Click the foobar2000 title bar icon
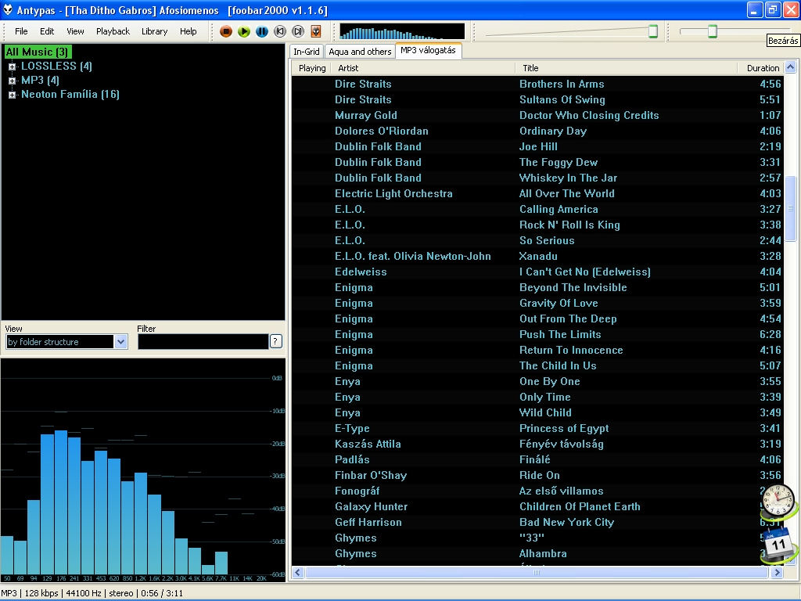Viewport: 801px width, 601px height. click(8, 9)
